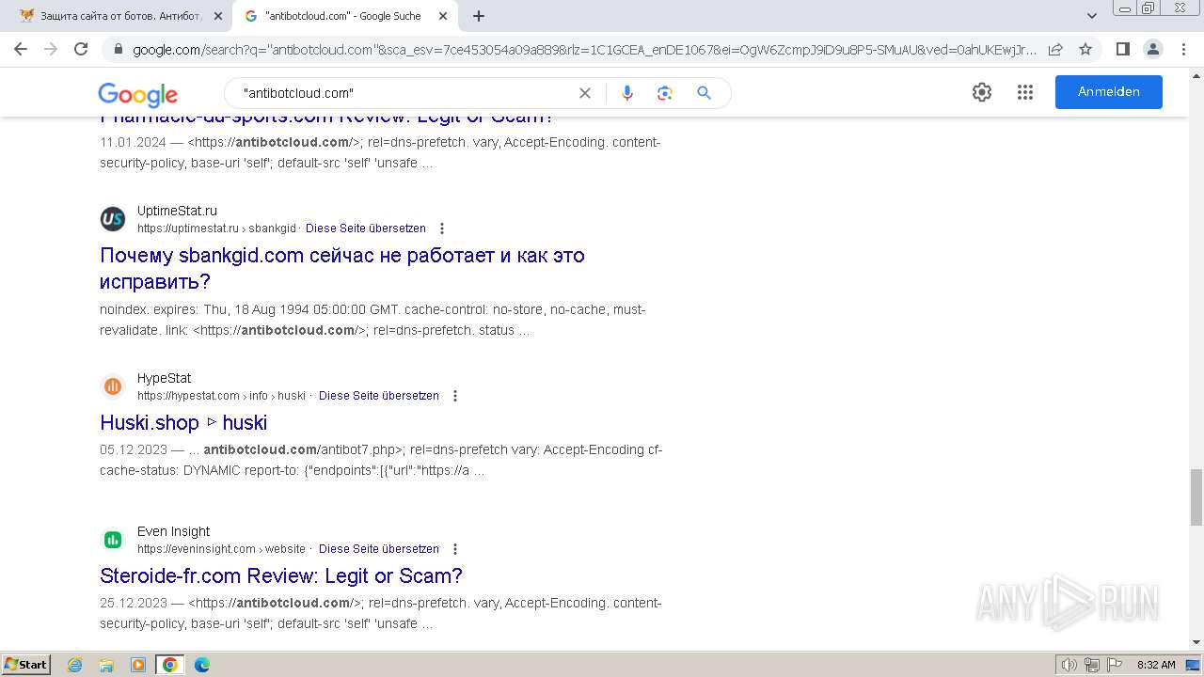
Task: Click the UptimeStat.ru site favicon
Action: [x=113, y=219]
